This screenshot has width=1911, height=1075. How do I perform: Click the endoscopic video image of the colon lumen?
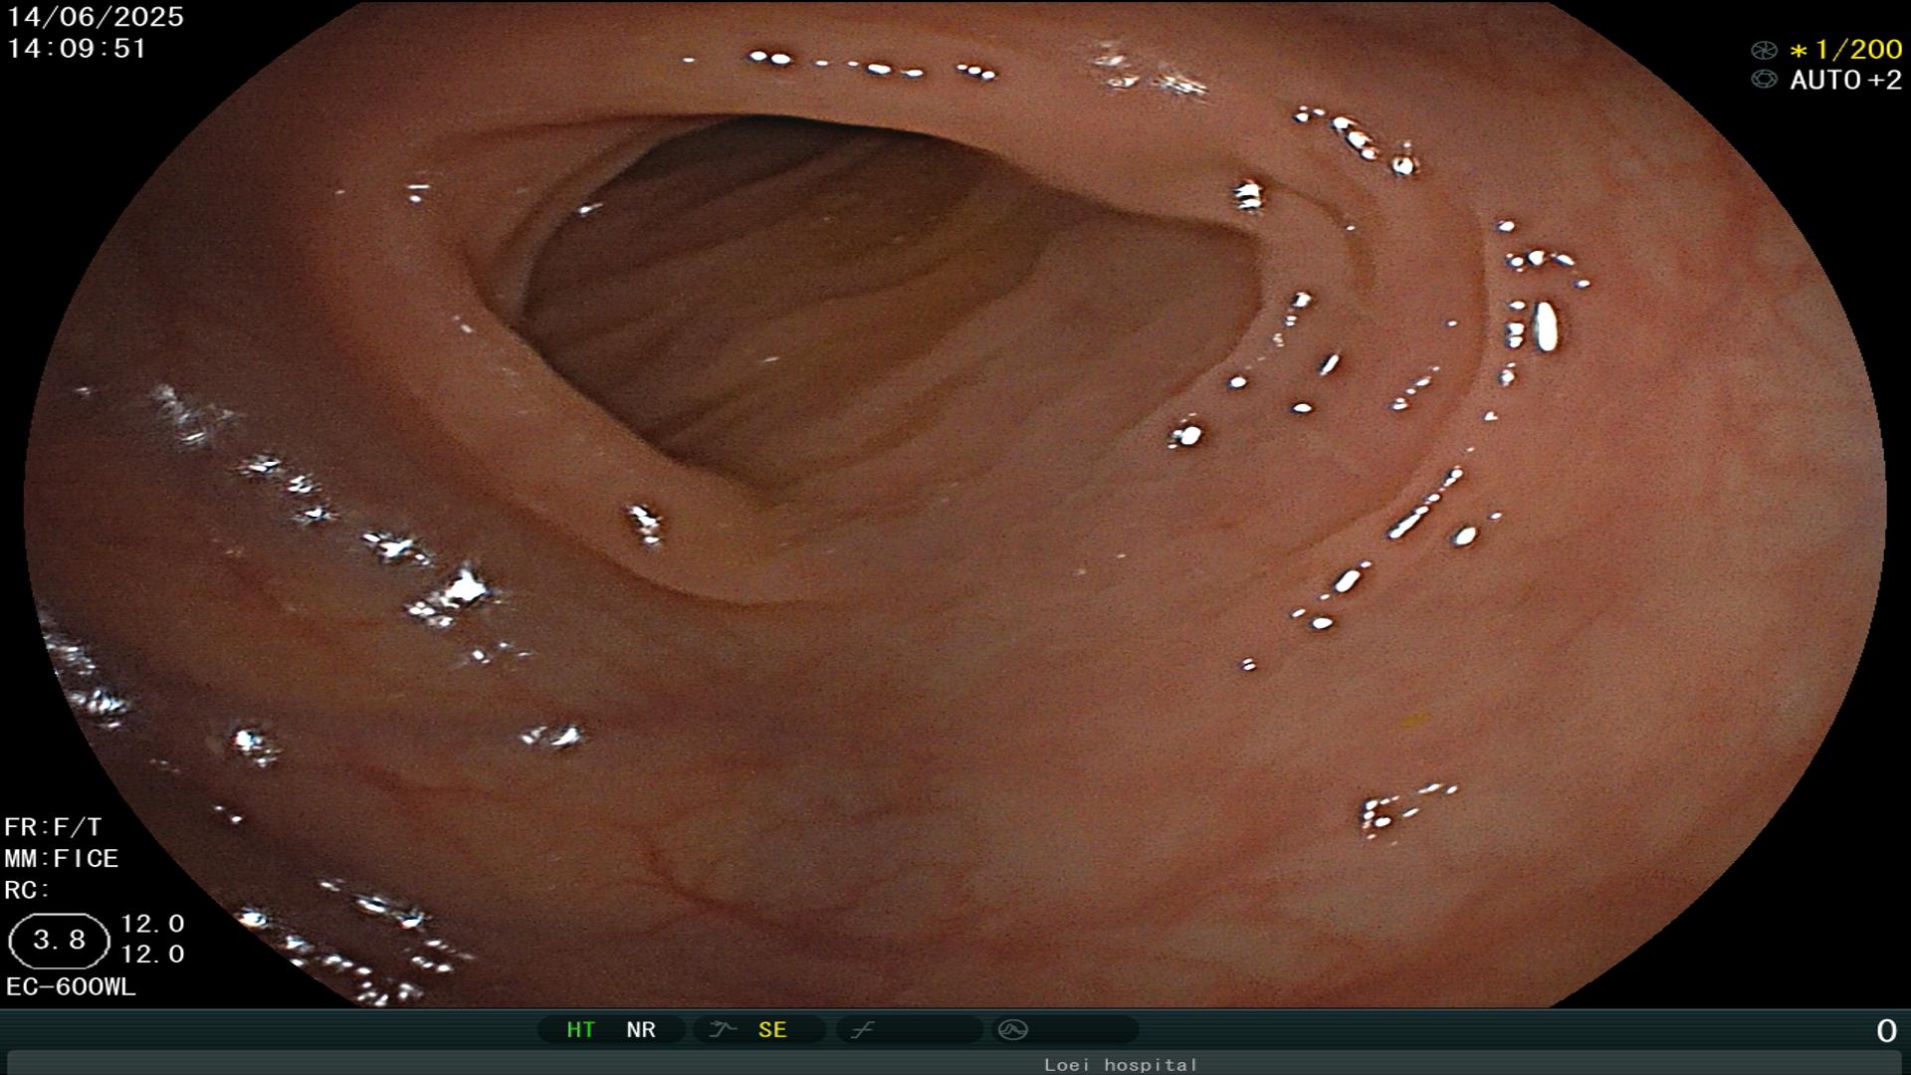tap(955, 504)
